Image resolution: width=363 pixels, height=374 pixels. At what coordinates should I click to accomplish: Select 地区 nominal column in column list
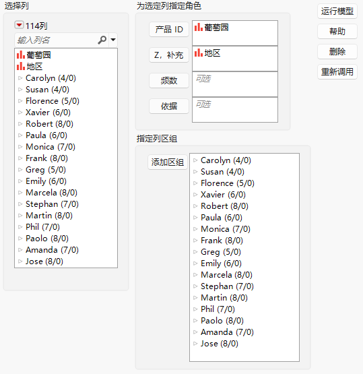(x=30, y=66)
